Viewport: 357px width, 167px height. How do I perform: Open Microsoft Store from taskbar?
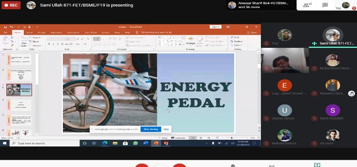[125, 144]
